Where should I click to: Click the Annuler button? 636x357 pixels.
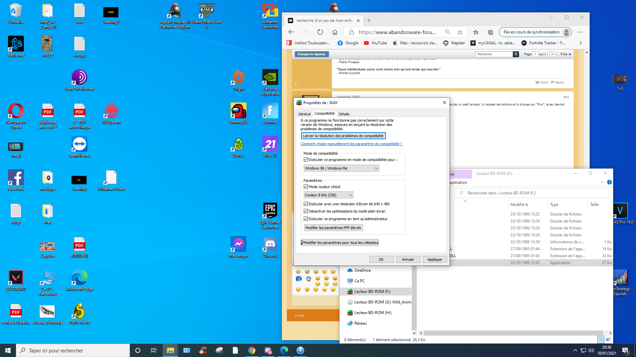408,259
